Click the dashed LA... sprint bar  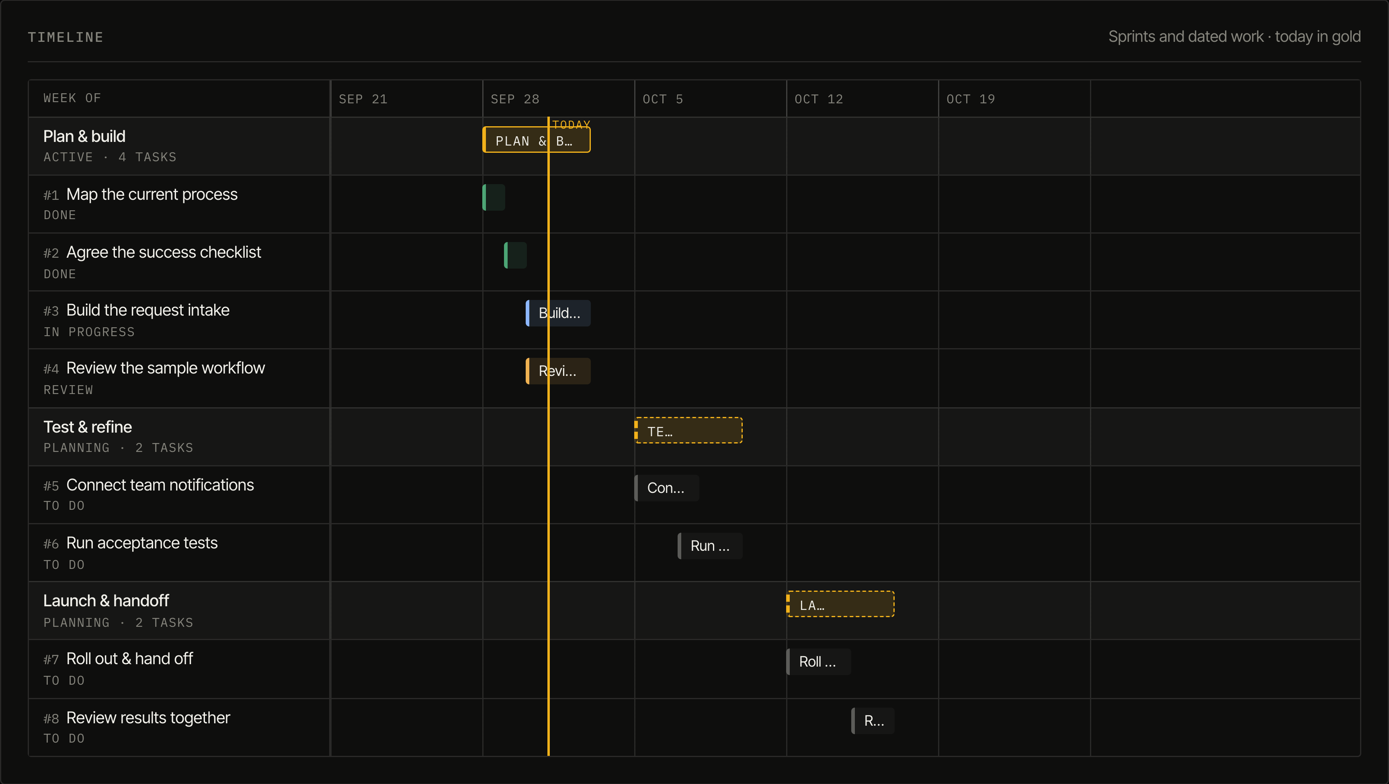(841, 604)
